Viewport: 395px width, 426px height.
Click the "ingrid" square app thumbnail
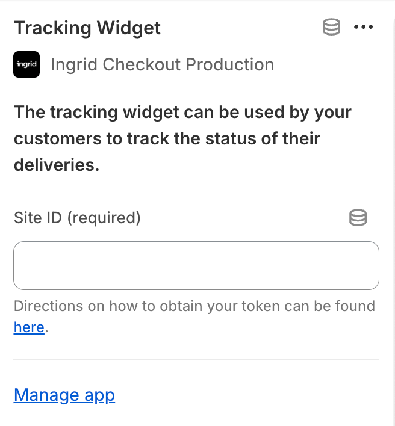coord(26,64)
